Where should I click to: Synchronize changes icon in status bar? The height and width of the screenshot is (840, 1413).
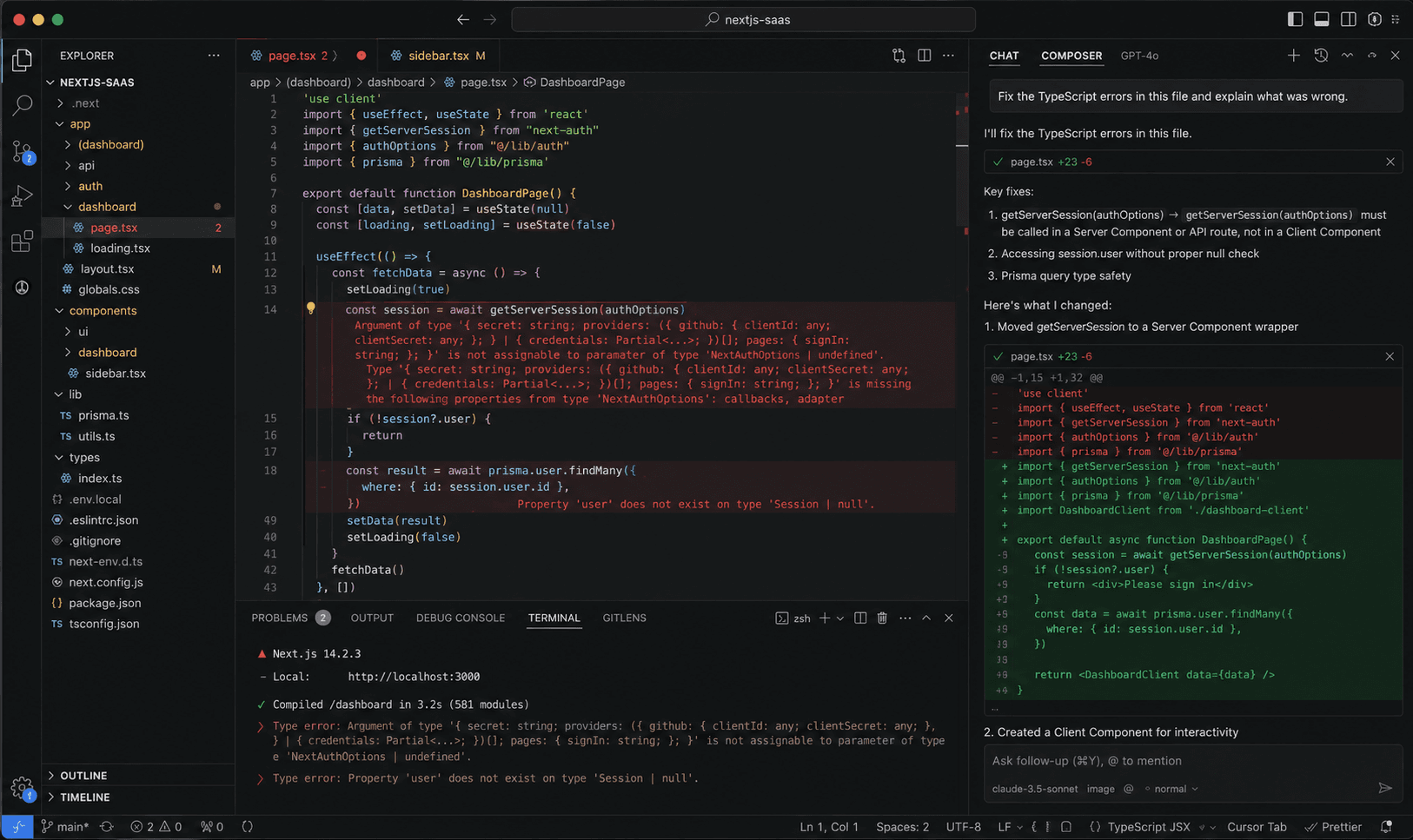107,827
